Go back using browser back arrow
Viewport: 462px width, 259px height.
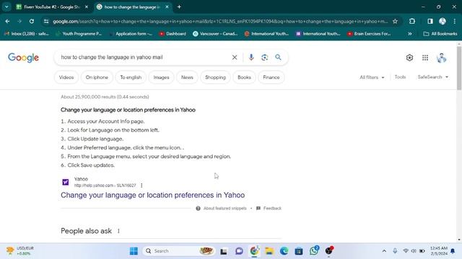(7, 21)
